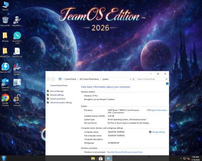Open Control Panel Home link
The image size is (202, 161).
pyautogui.click(x=59, y=86)
